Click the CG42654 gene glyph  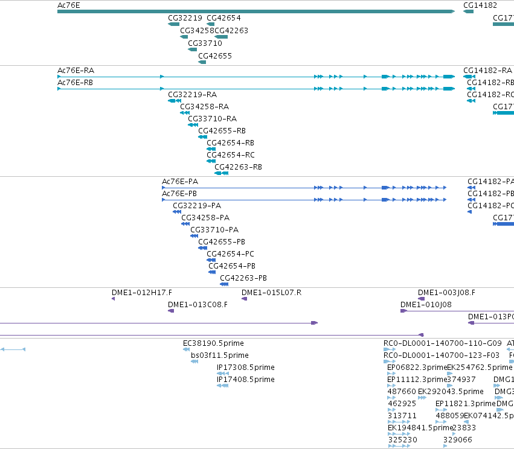[210, 24]
